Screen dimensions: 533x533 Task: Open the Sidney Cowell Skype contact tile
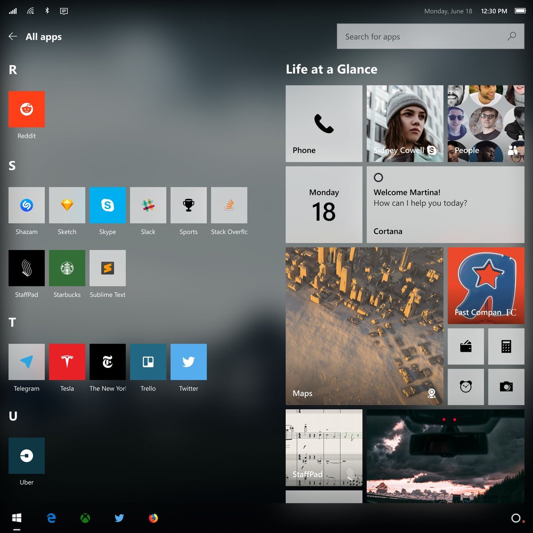405,123
